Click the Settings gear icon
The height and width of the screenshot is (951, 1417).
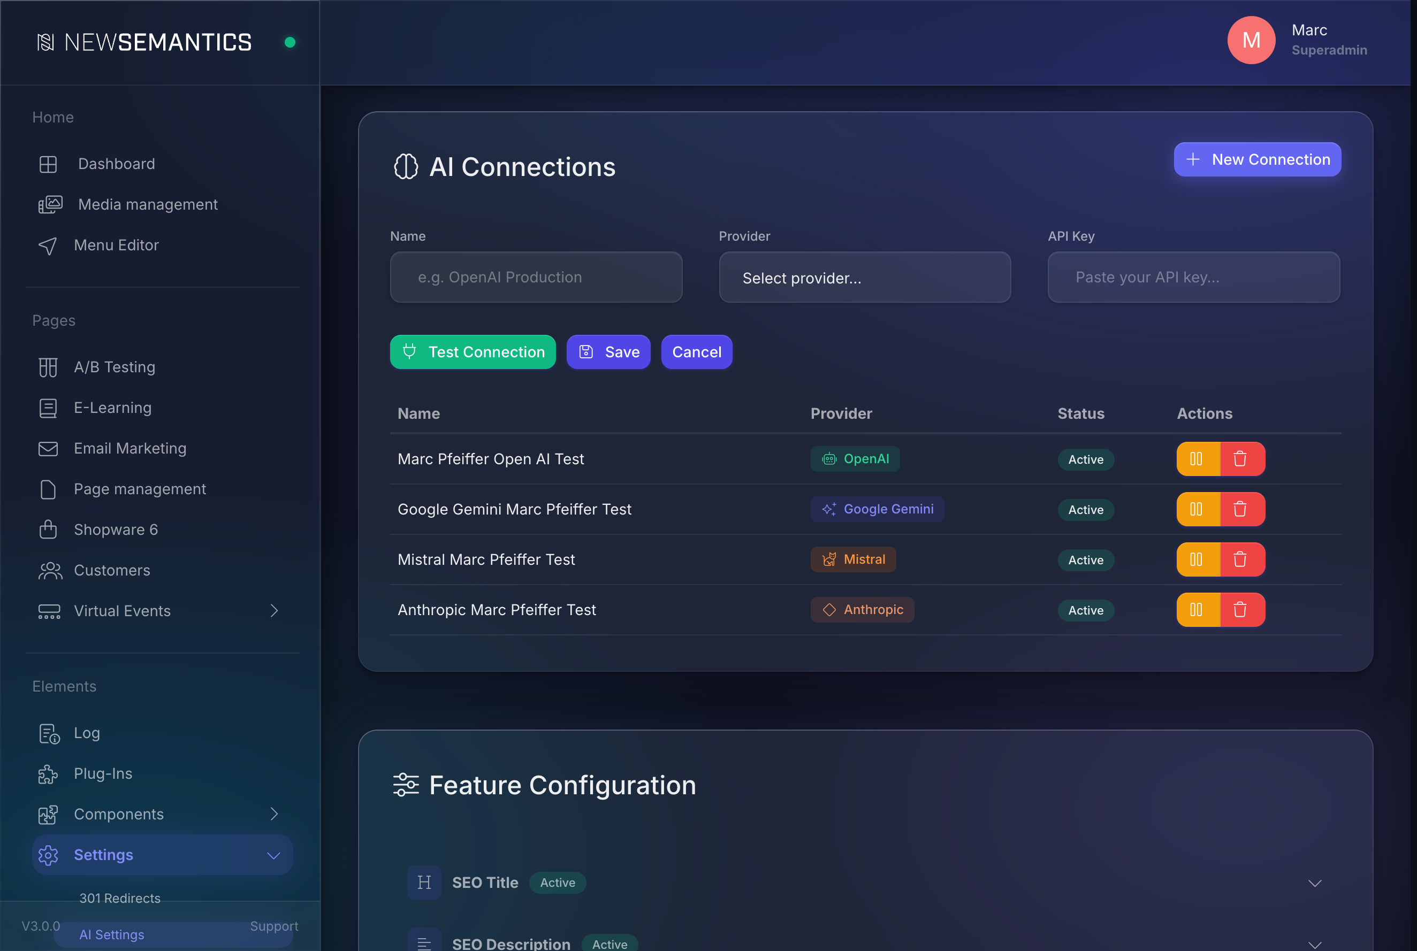click(48, 855)
